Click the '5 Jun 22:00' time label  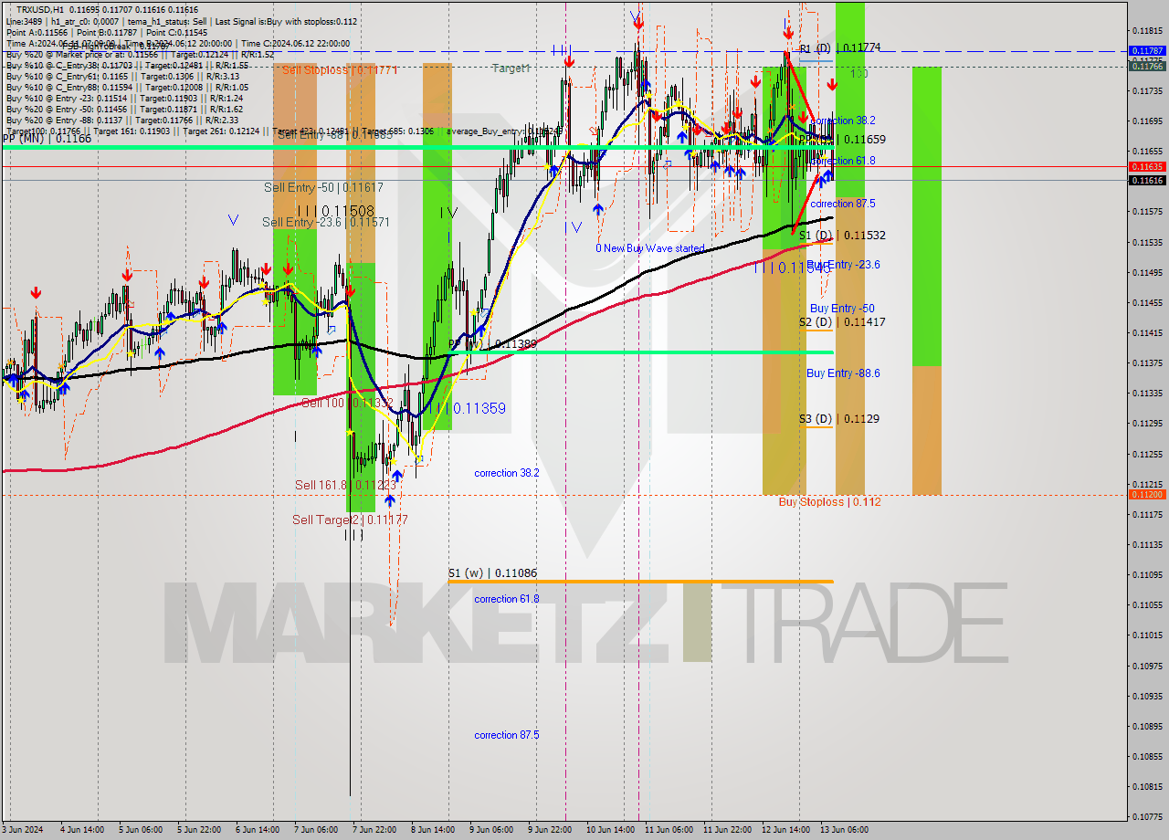(x=199, y=830)
